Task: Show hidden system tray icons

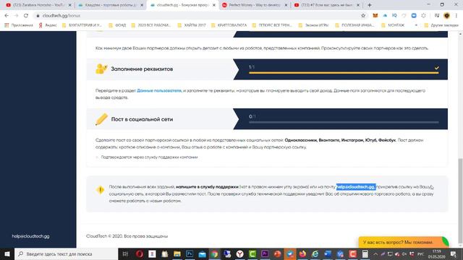Action: 375,253
